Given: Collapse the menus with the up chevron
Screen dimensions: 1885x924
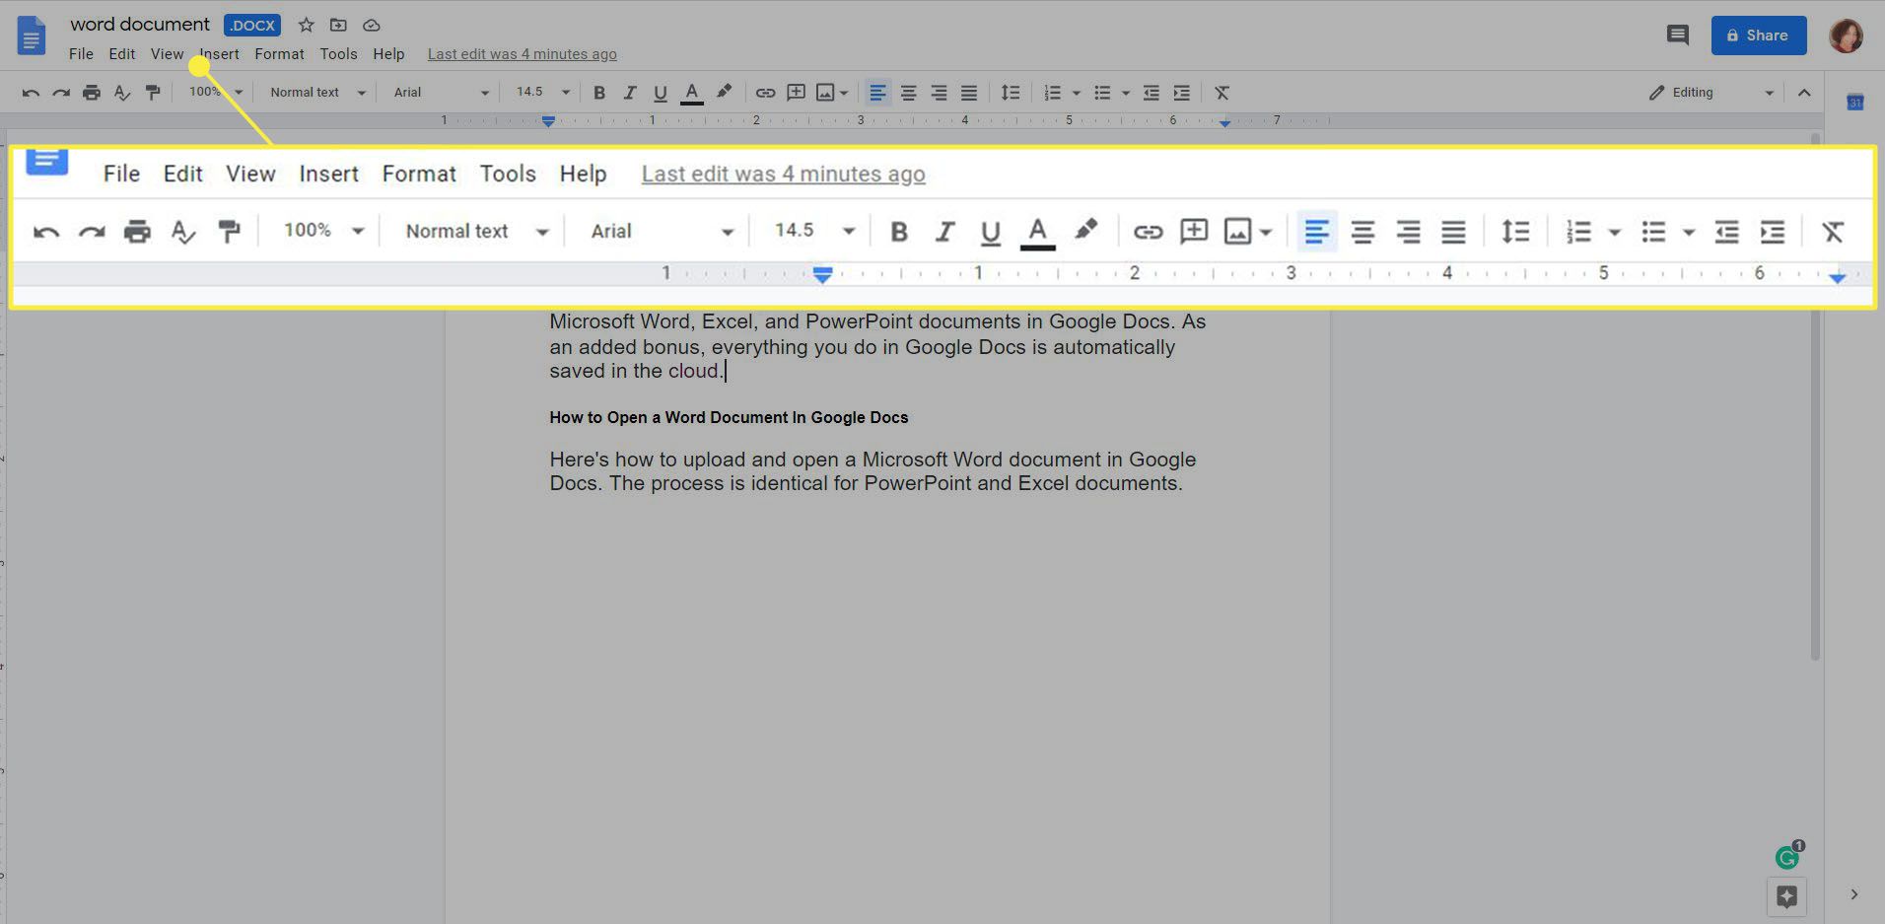Looking at the screenshot, I should 1804,93.
